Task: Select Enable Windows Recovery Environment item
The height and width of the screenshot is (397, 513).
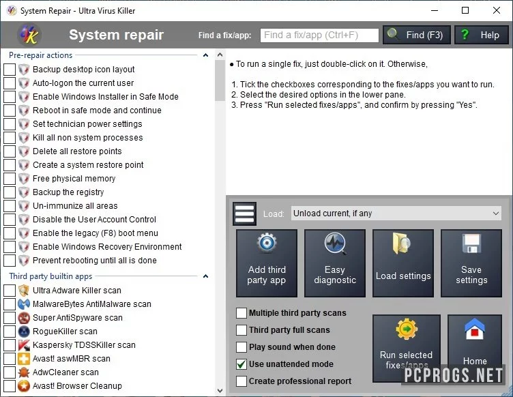Action: (x=107, y=246)
